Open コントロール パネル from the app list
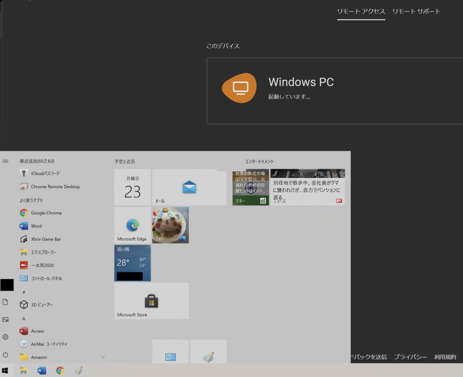Screen dimensions: 463x377 (62, 278)
